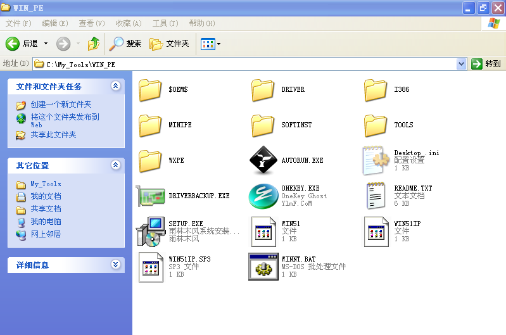The image size is (506, 335).
Task: Go to My_Tools in Other Places
Action: click(46, 184)
